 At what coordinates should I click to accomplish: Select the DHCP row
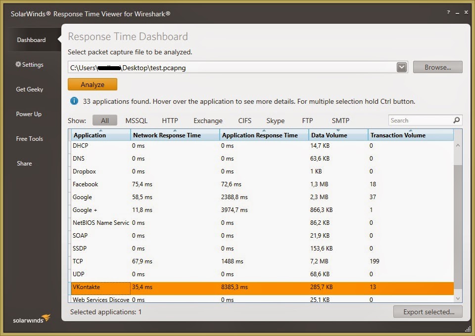tap(262, 146)
